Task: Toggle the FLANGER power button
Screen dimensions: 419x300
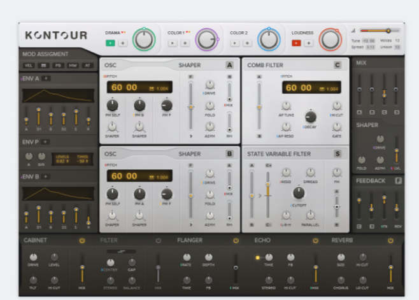Action: tap(236, 241)
